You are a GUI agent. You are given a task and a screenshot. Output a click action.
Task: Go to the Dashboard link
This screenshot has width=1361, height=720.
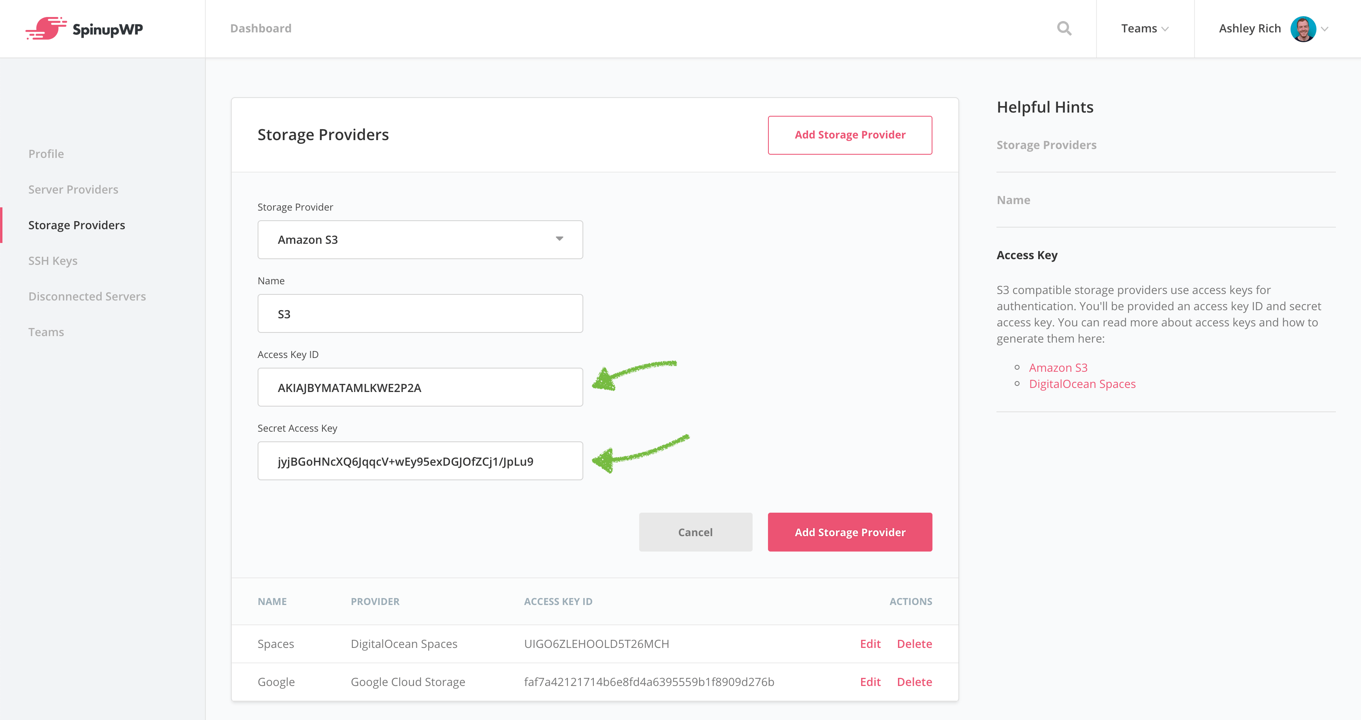[x=260, y=28]
